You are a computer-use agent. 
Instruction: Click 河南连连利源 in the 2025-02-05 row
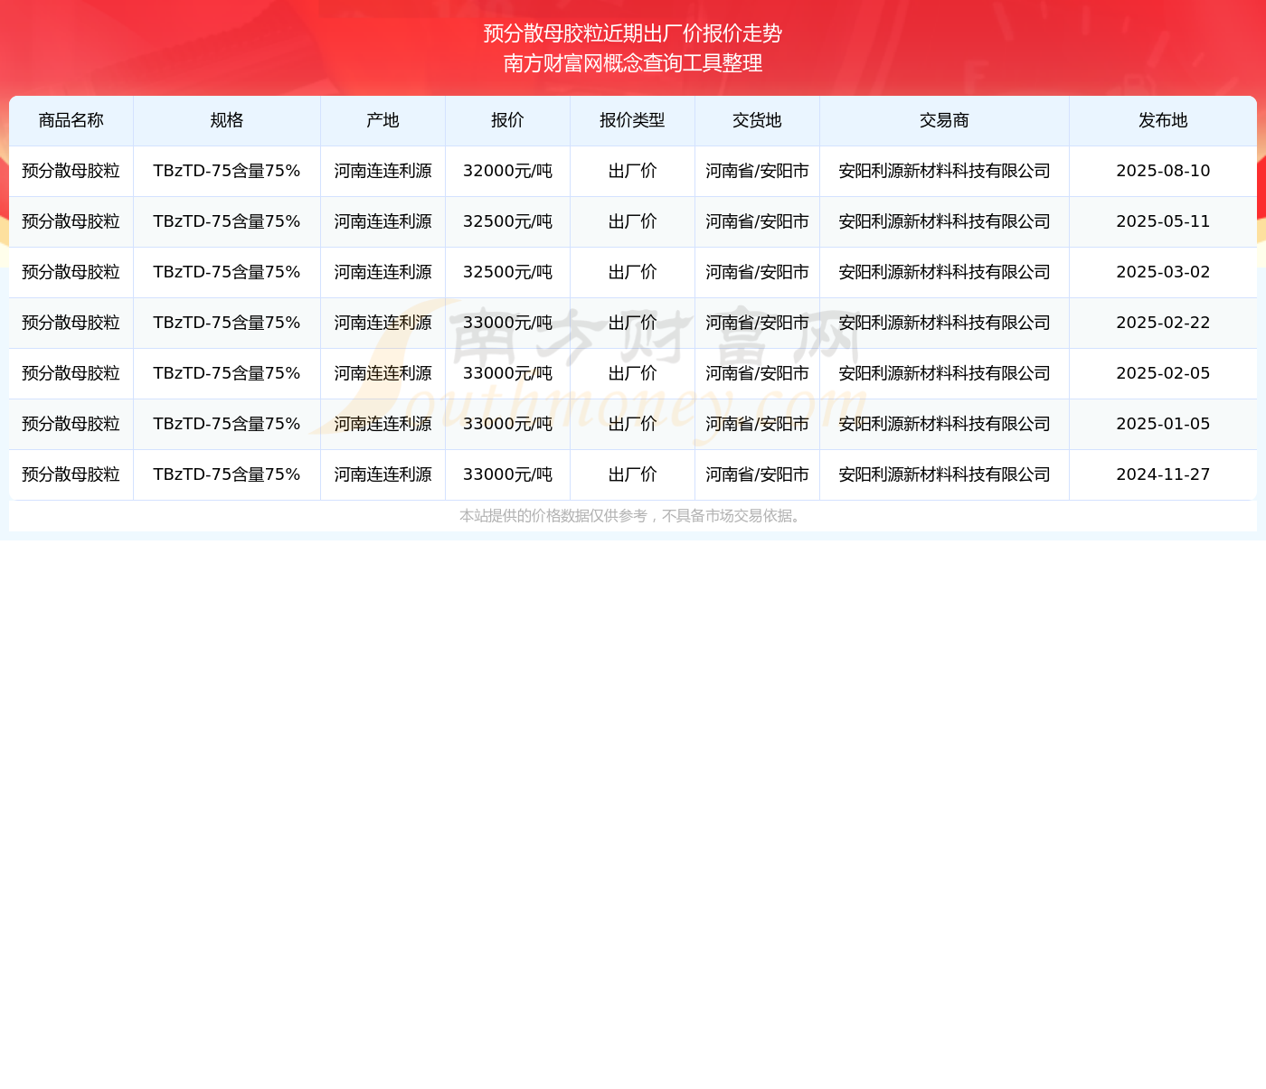tap(383, 373)
